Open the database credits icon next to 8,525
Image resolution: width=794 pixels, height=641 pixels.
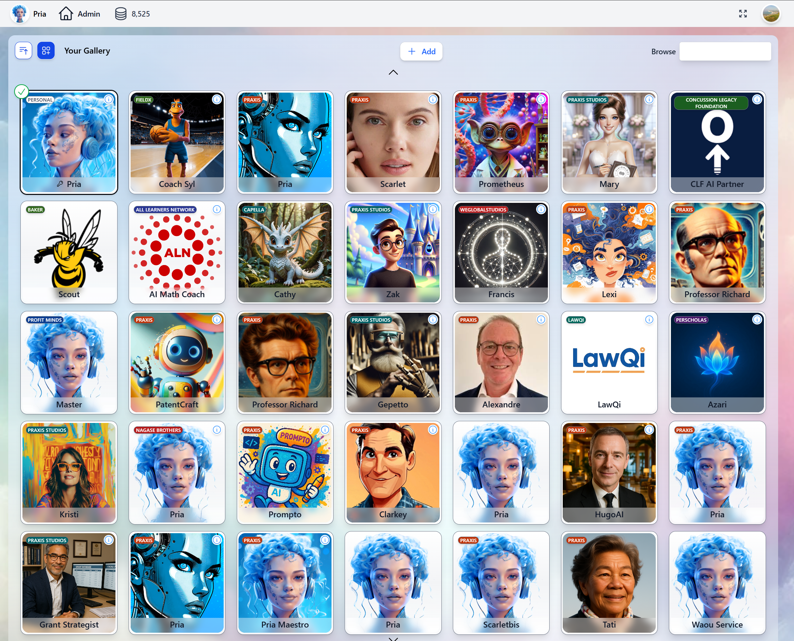pyautogui.click(x=121, y=14)
